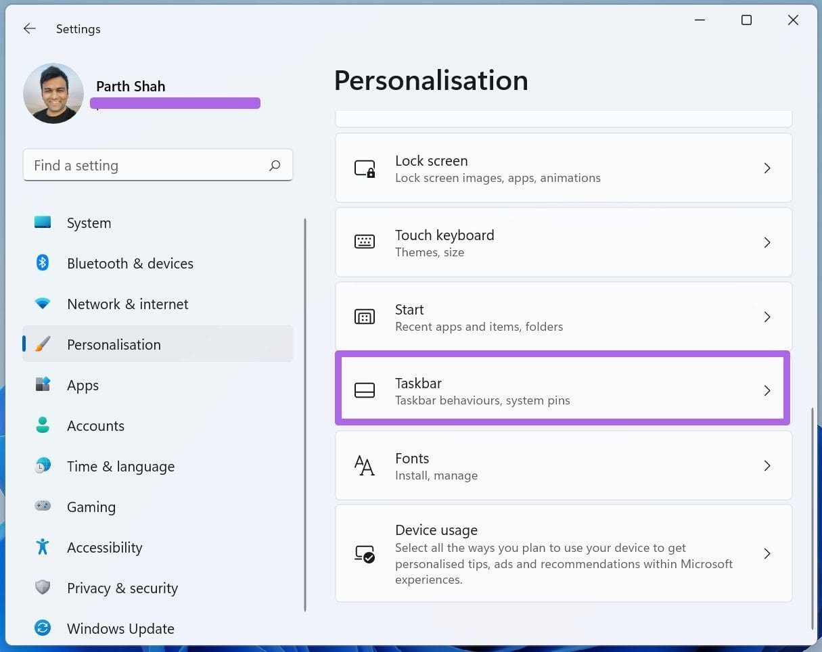
Task: Minimize the Settings window
Action: [700, 20]
